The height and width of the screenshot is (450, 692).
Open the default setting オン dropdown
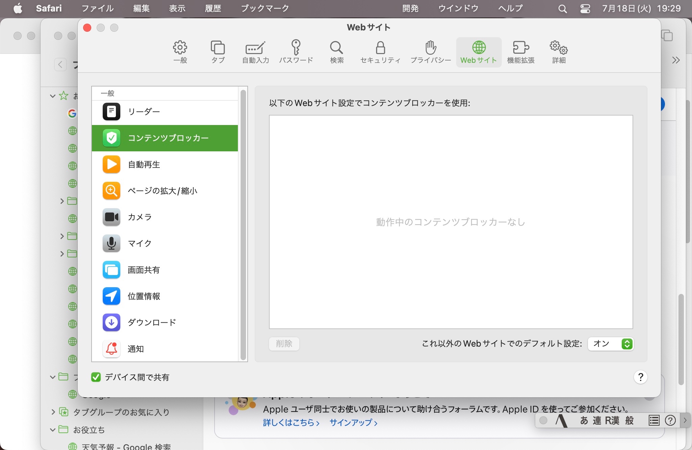(x=611, y=344)
